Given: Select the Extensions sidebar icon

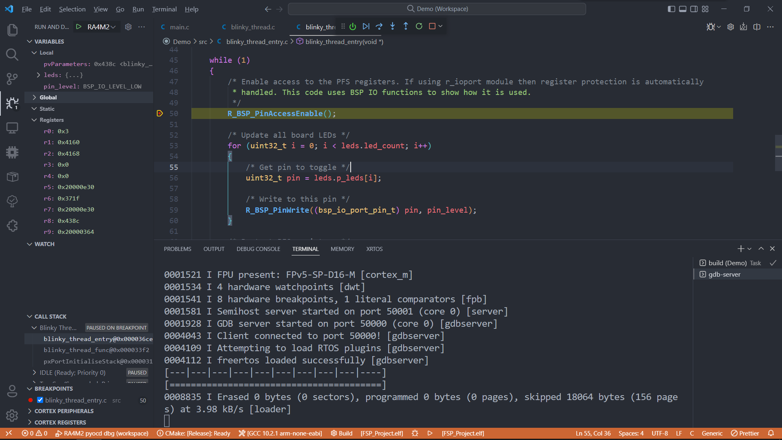Looking at the screenshot, I should [x=12, y=225].
